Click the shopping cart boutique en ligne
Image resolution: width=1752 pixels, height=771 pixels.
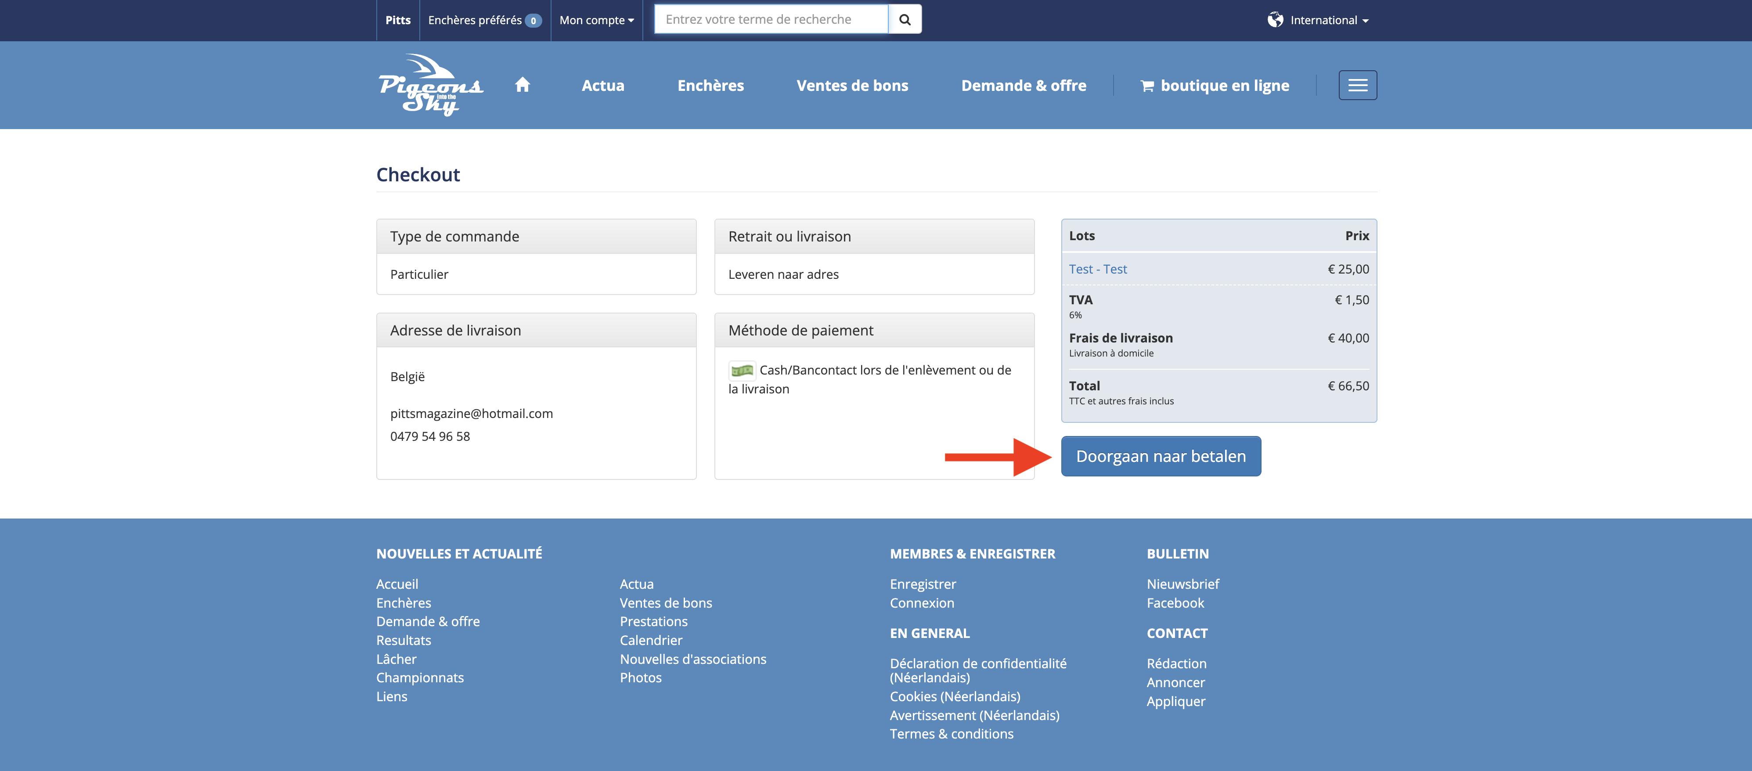point(1215,86)
